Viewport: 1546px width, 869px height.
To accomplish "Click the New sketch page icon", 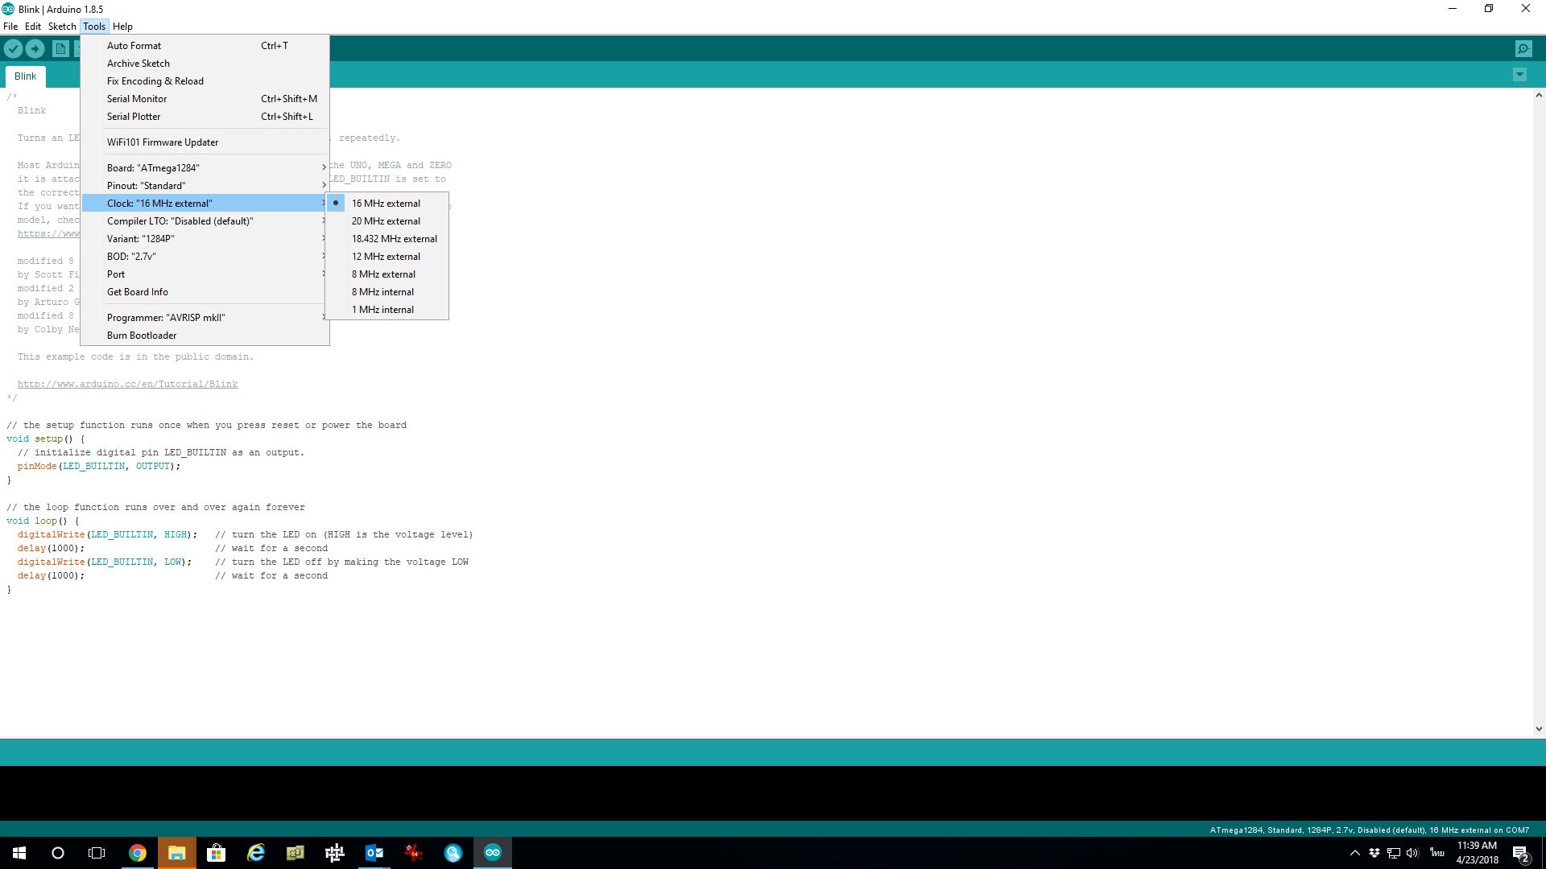I will pos(60,49).
